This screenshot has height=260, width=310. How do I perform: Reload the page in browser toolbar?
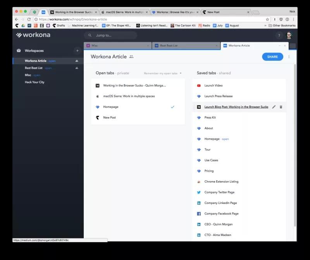pos(29,19)
